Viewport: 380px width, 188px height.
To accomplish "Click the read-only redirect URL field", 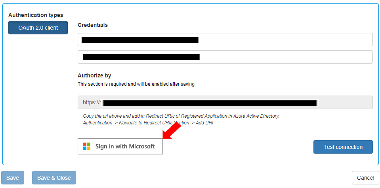I will coord(345,102).
